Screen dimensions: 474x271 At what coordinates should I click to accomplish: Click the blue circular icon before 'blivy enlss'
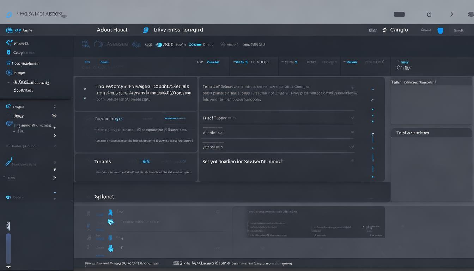146,30
